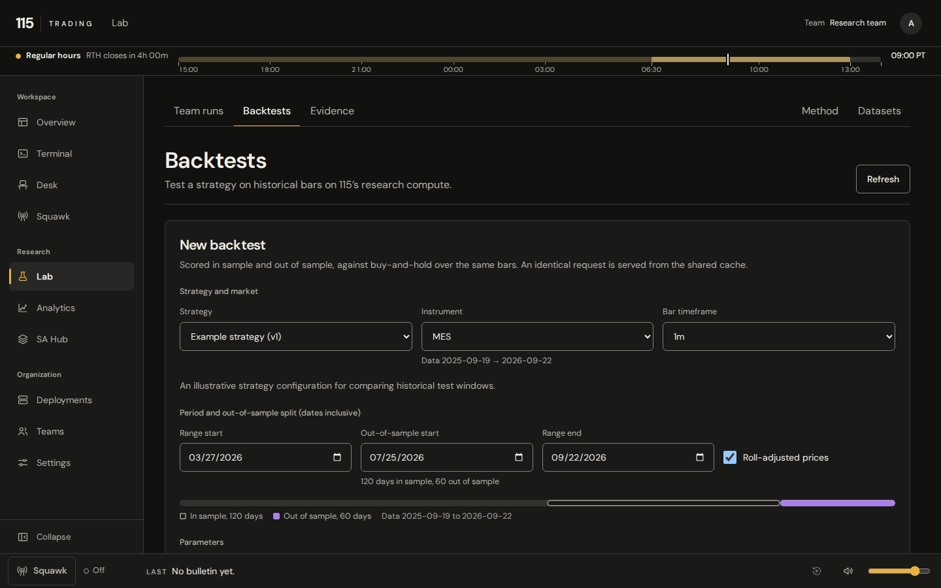The image size is (941, 588).
Task: Open the Teams people icon
Action: click(x=23, y=431)
